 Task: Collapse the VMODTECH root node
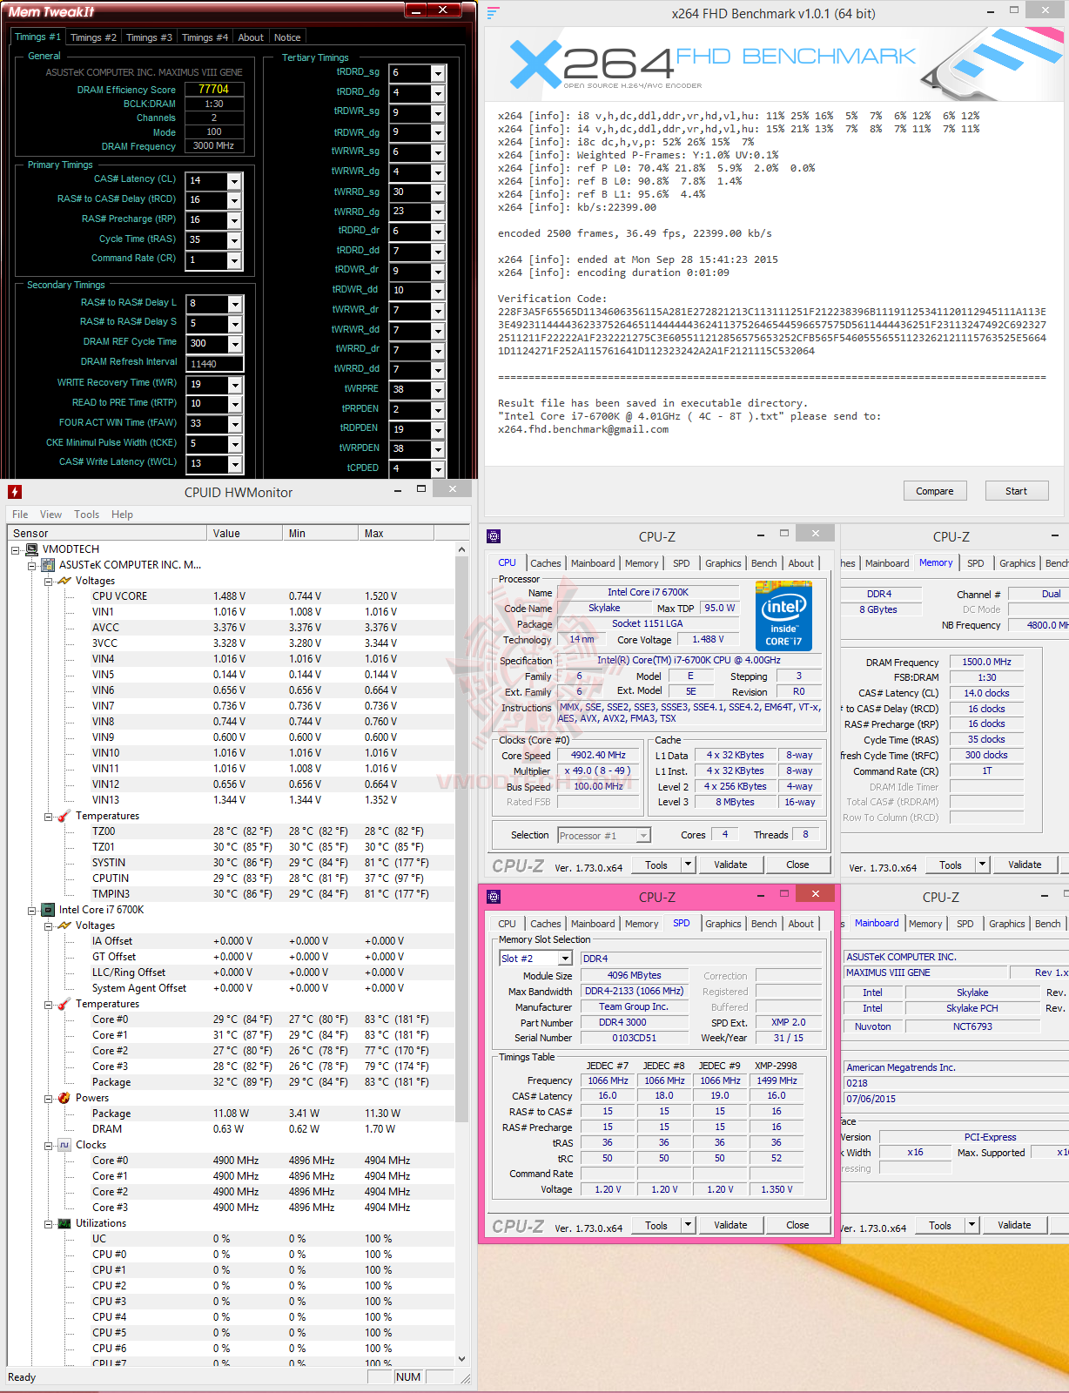point(16,550)
